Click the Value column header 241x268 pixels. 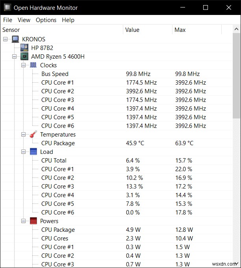pyautogui.click(x=132, y=30)
